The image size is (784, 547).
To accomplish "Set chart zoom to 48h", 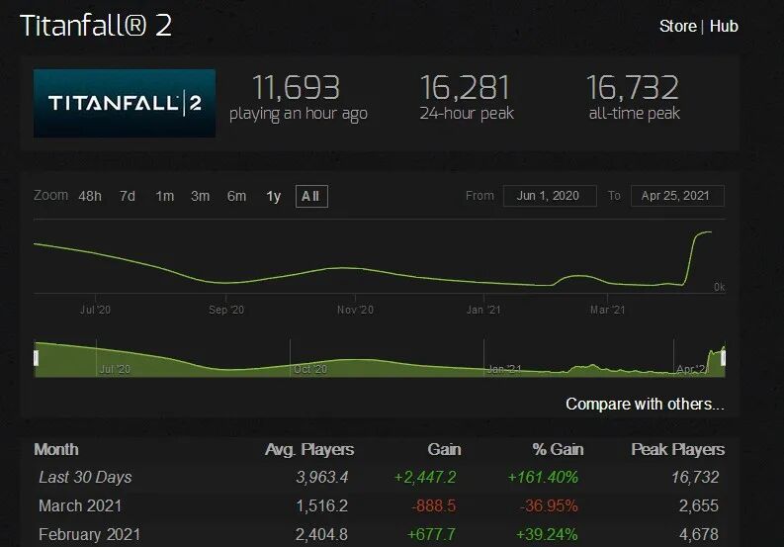I will [90, 196].
